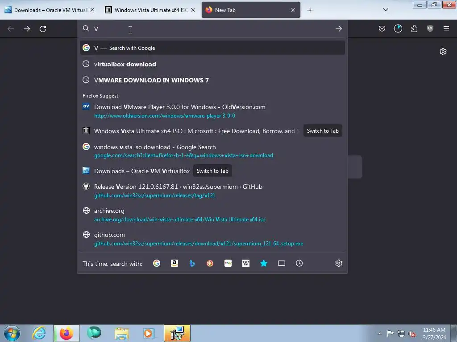Open the Firefox account circle icon
Image resolution: width=457 pixels, height=342 pixels.
pyautogui.click(x=398, y=28)
